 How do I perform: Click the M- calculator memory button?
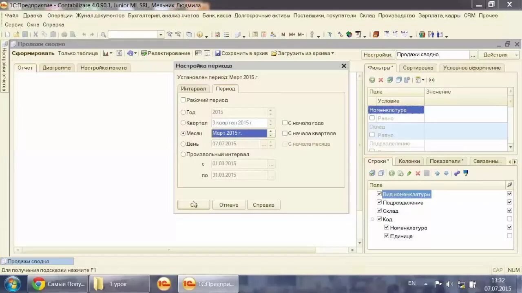point(301,35)
